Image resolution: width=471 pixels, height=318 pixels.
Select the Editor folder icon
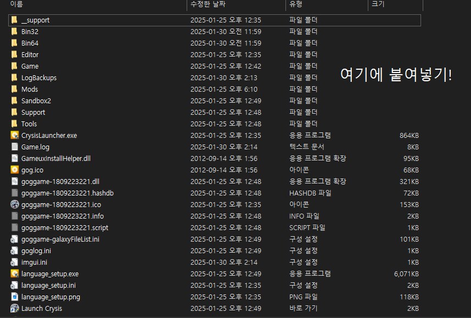click(14, 54)
